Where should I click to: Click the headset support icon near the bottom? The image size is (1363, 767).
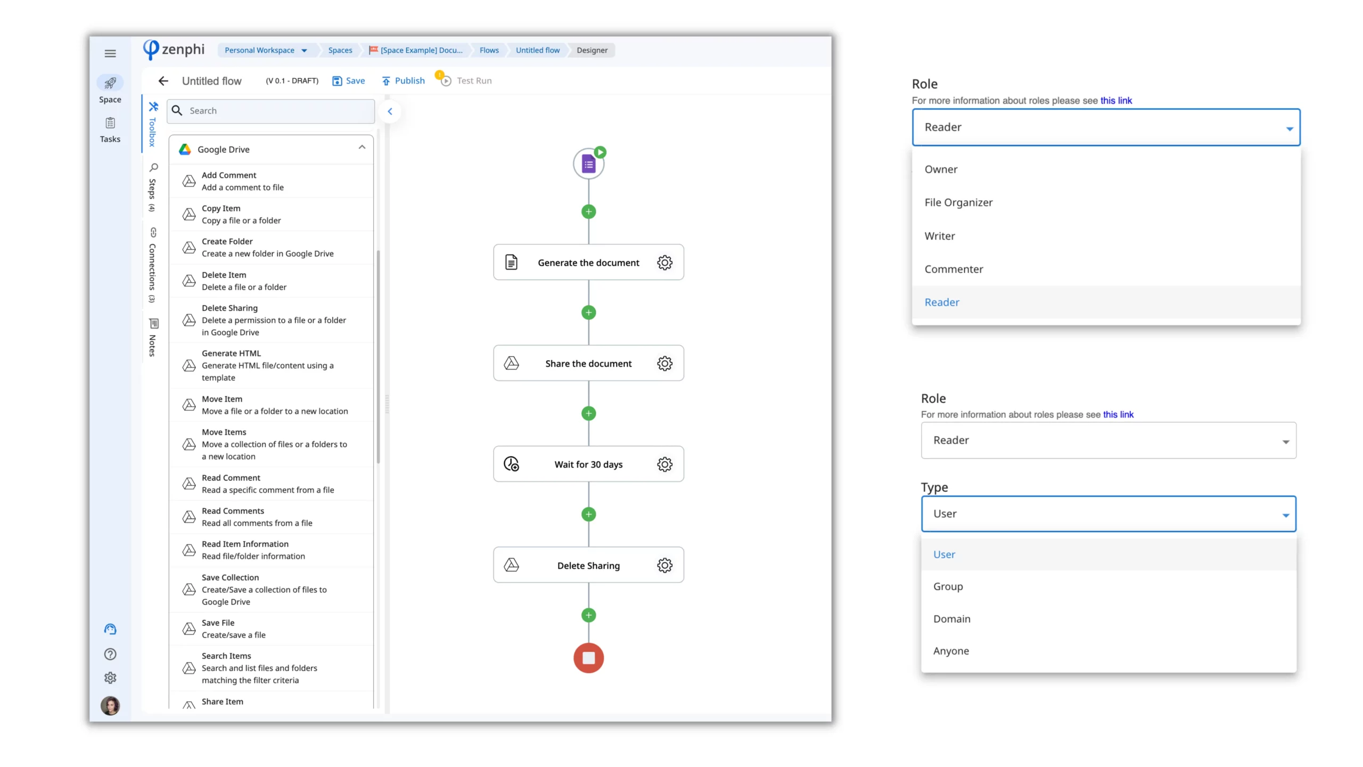(110, 629)
